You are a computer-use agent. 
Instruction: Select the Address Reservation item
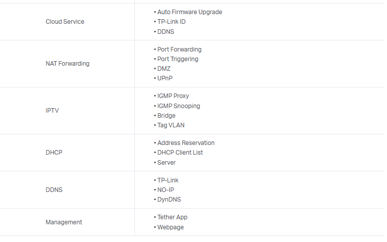coord(186,143)
